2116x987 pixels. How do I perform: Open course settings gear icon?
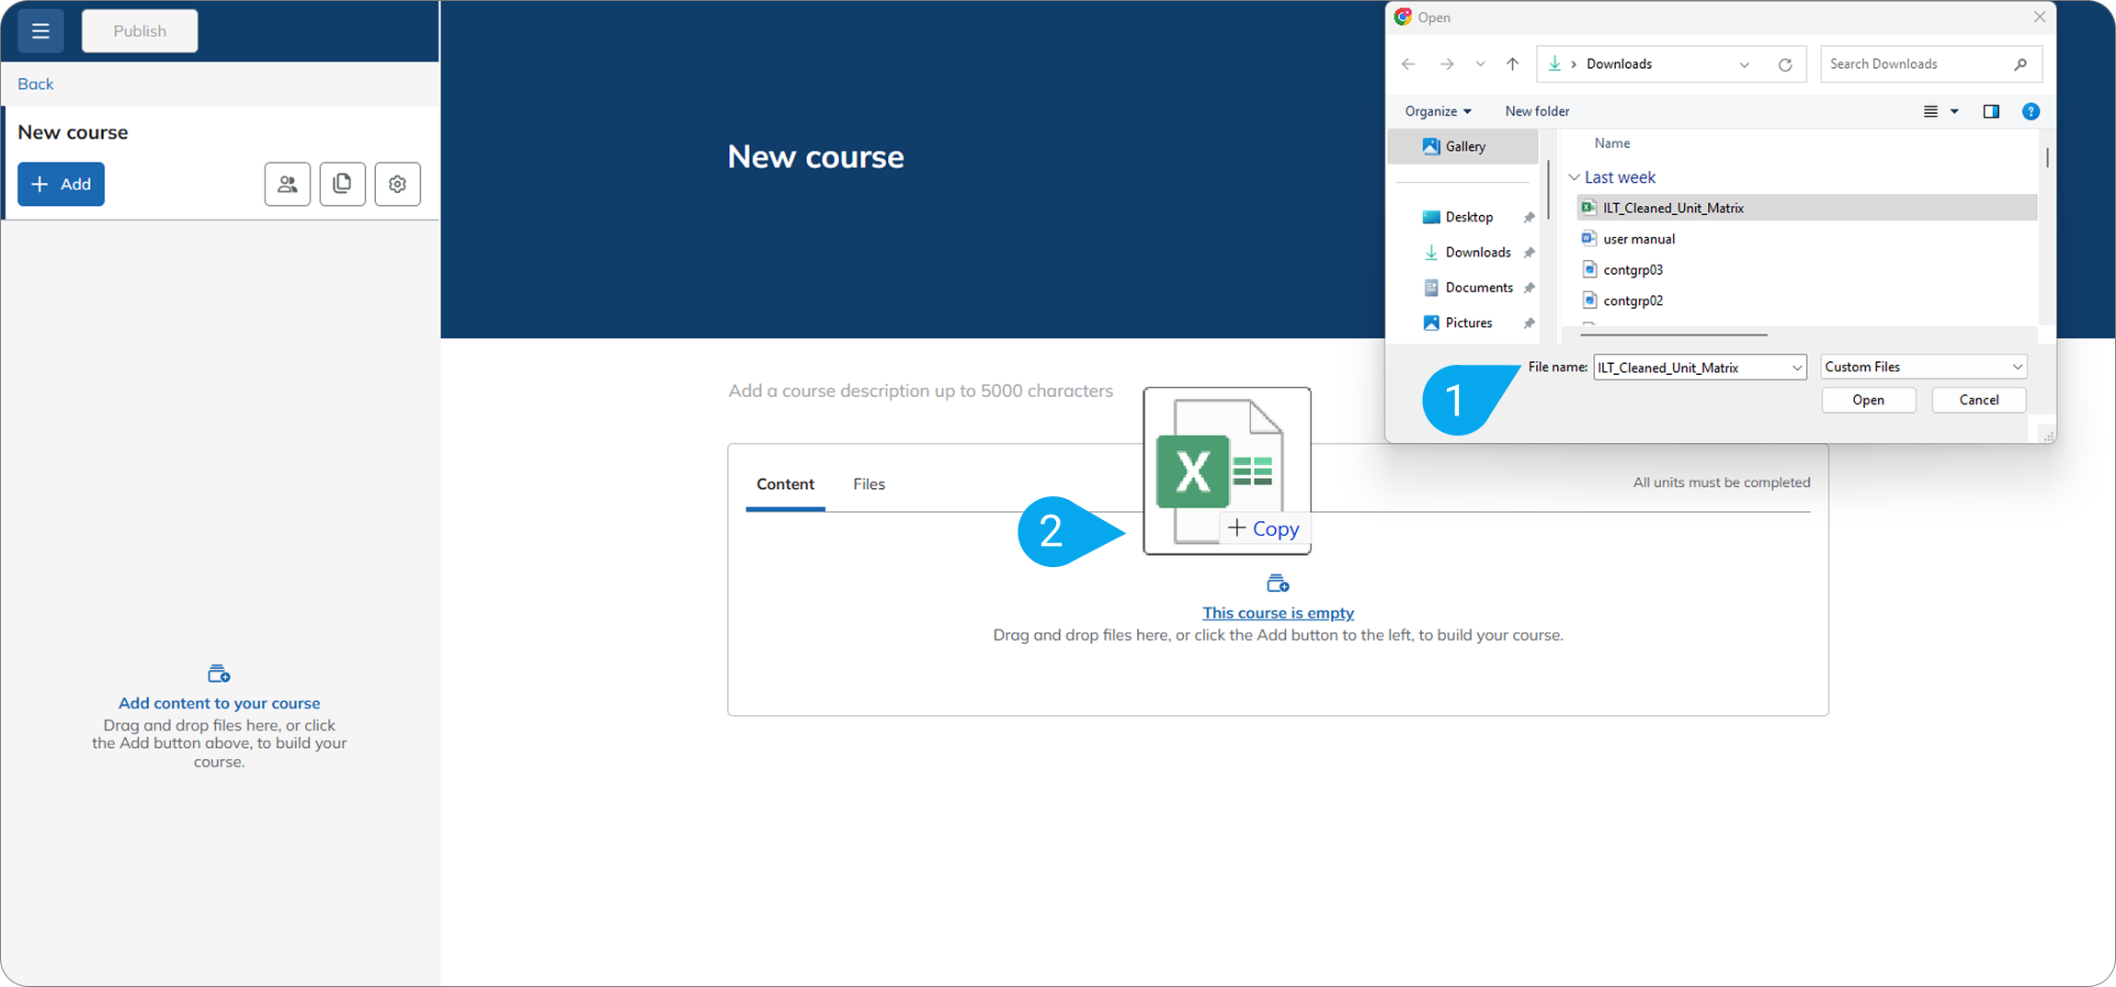point(397,184)
